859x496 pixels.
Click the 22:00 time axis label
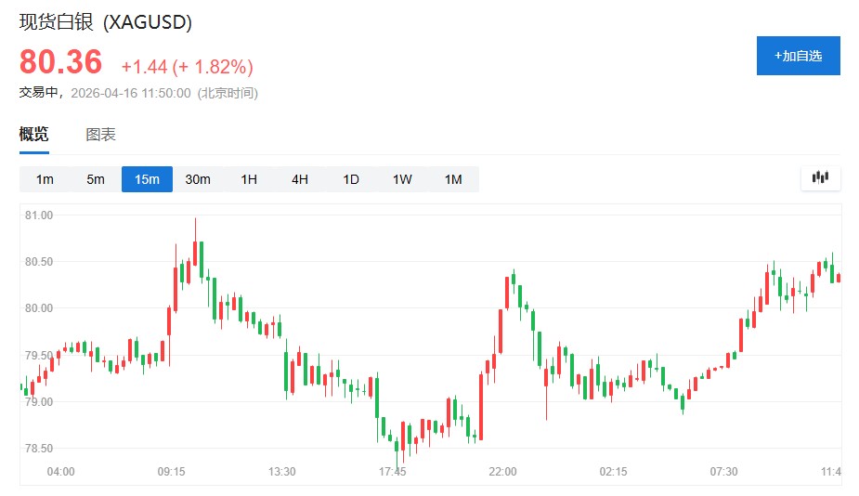point(502,472)
